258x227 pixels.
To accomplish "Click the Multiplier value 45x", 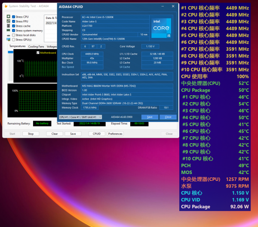I will 92,58.
